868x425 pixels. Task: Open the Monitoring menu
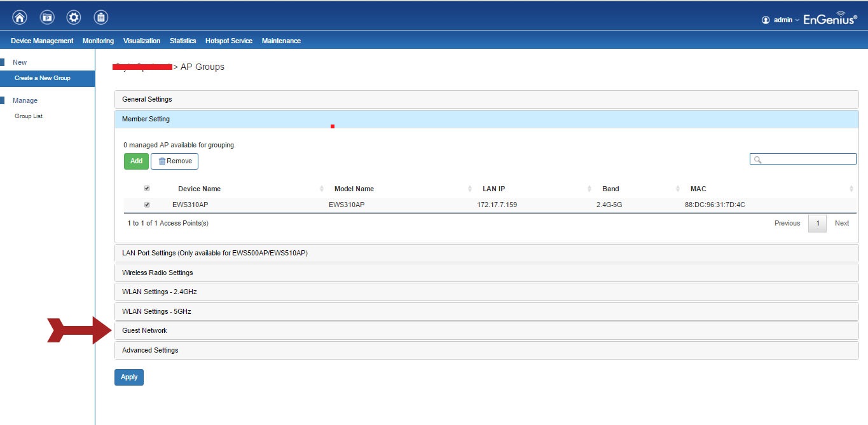coord(98,41)
